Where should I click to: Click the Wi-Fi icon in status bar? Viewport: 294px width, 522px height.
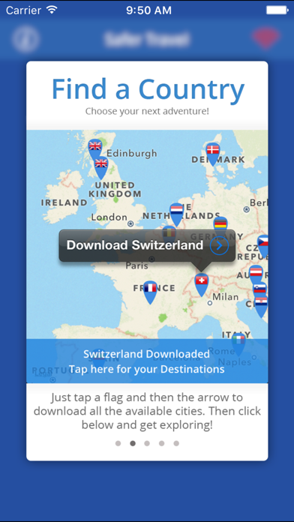tap(52, 10)
